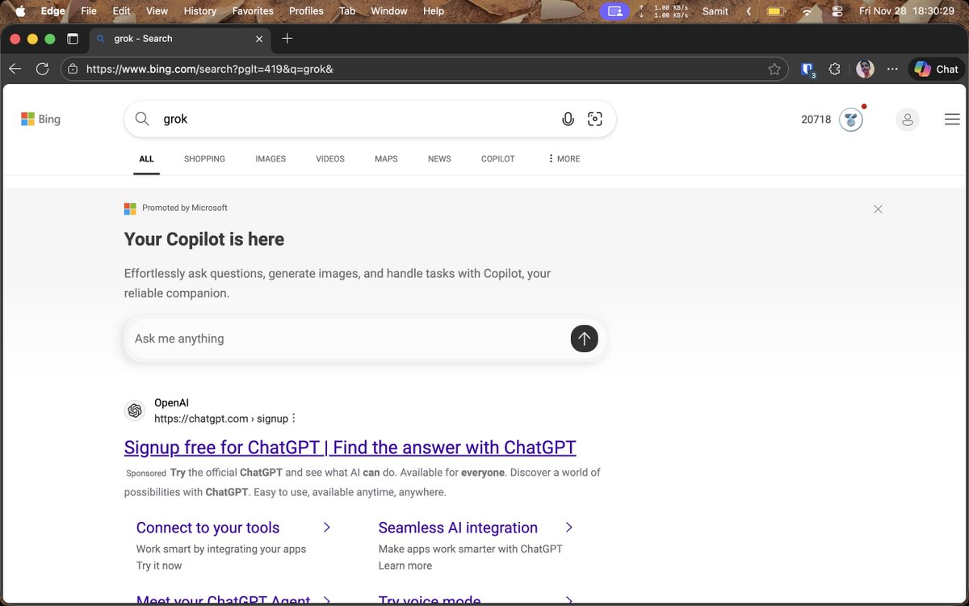Dismiss the Copilot promotion with X

point(878,208)
